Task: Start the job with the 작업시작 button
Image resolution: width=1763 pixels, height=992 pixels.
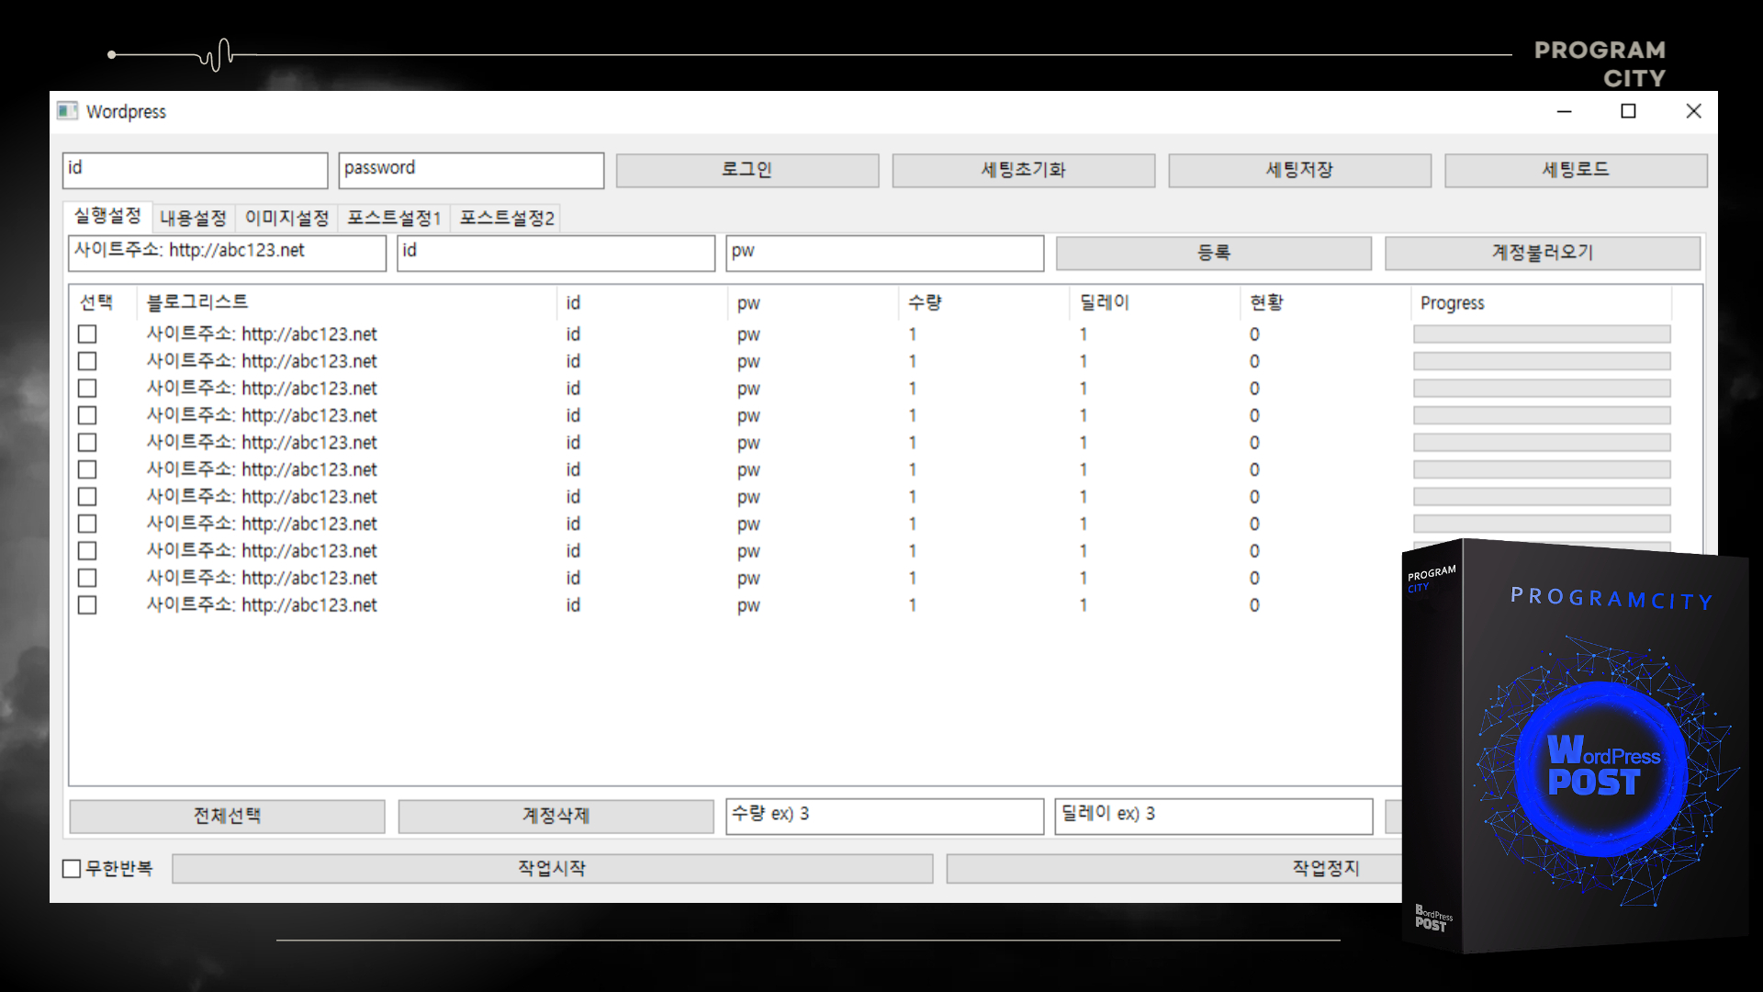Action: [552, 868]
